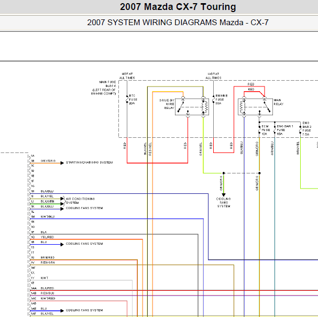Select the "WHT/RED" wire label at 1AC
The height and width of the screenshot is (317, 318).
tap(48, 298)
